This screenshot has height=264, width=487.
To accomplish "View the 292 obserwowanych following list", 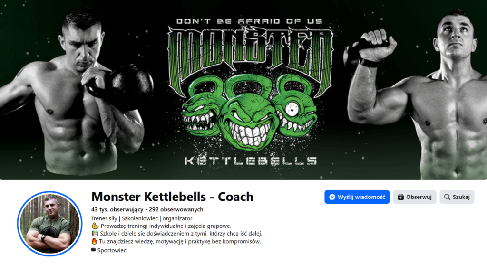I will (176, 209).
